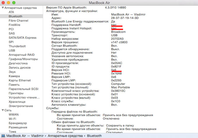Click the Службы heading
198x138 pixels.
pyautogui.click(x=52, y=108)
